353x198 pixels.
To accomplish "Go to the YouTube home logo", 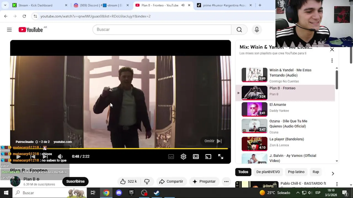I will point(31,30).
